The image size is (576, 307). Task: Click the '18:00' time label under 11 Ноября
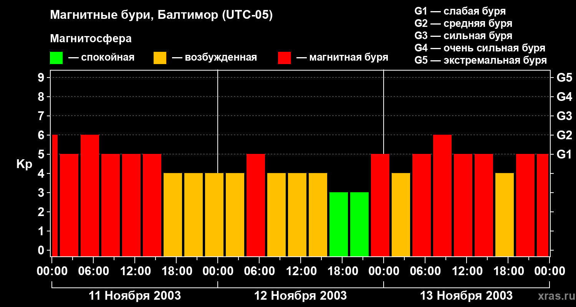176,271
